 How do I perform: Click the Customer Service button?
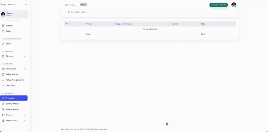click(219, 5)
